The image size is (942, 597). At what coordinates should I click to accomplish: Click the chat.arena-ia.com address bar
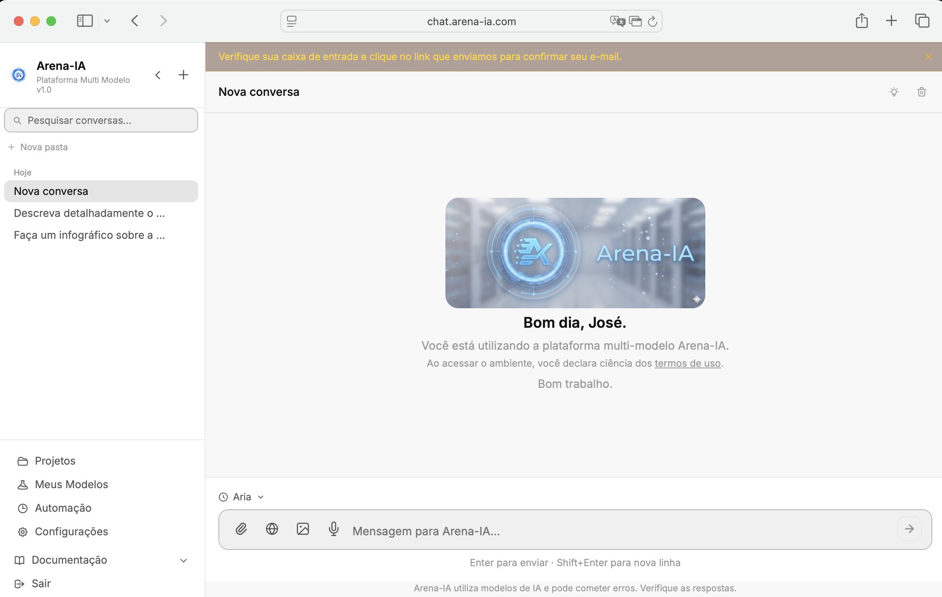pos(471,21)
